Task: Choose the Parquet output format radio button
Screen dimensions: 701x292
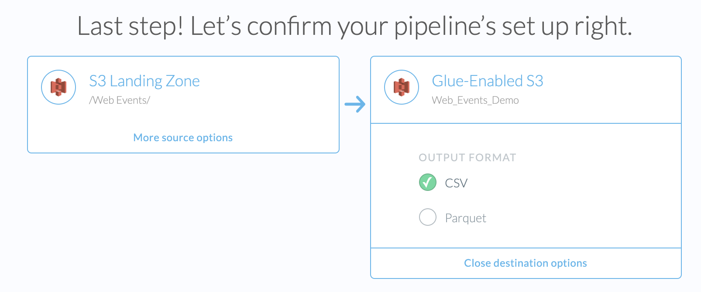Action: click(x=428, y=217)
